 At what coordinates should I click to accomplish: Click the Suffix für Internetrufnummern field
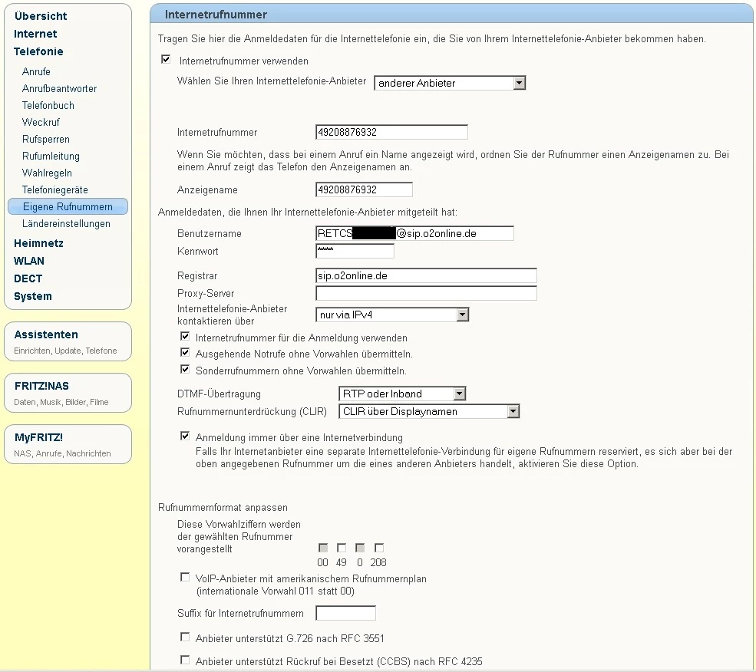[345, 613]
